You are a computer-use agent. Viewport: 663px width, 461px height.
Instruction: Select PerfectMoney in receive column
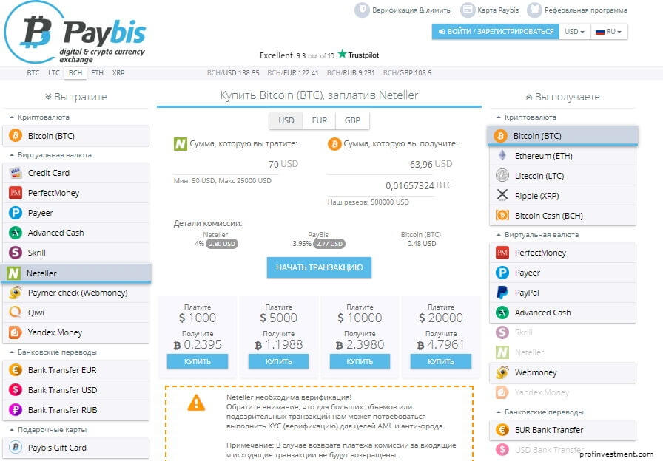[x=562, y=253]
